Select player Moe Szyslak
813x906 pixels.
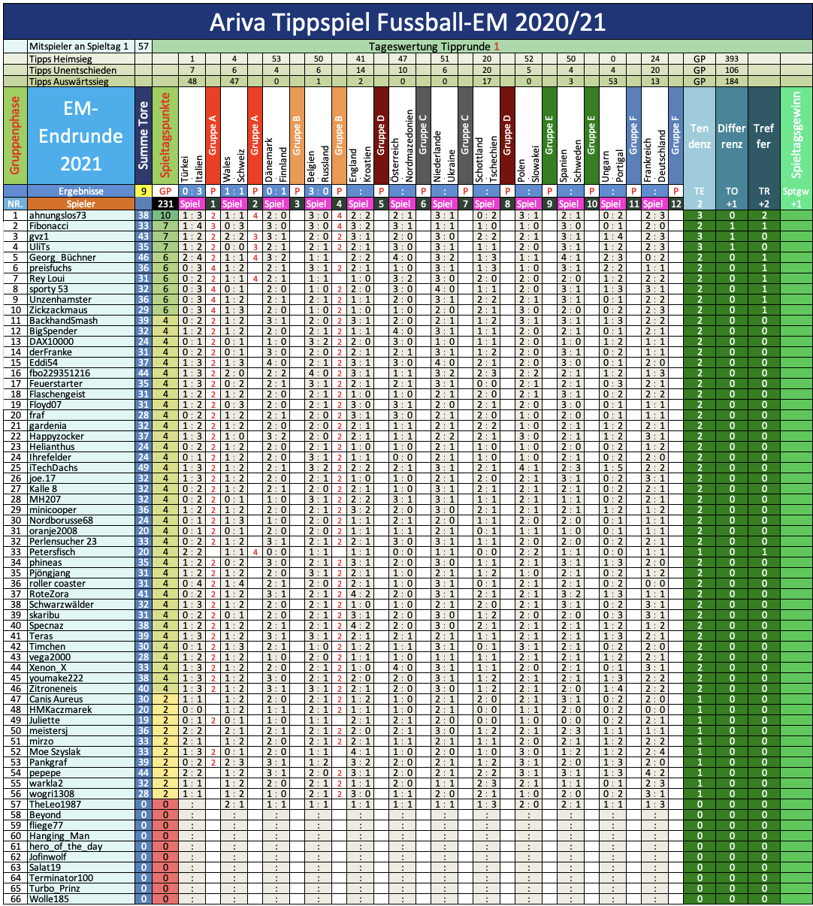click(x=81, y=752)
